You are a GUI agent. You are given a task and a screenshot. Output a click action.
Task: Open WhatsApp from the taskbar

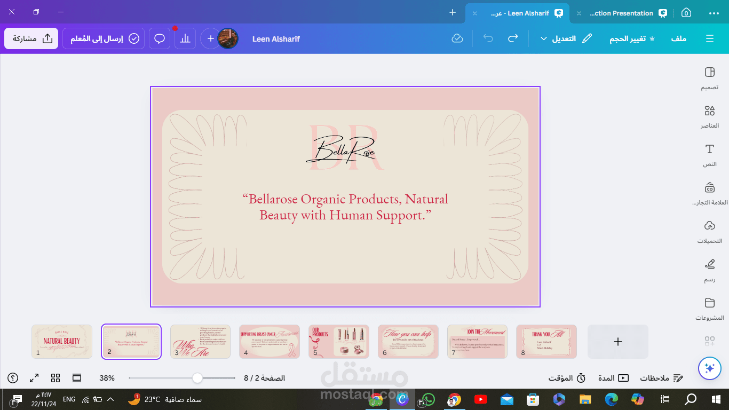pos(428,399)
